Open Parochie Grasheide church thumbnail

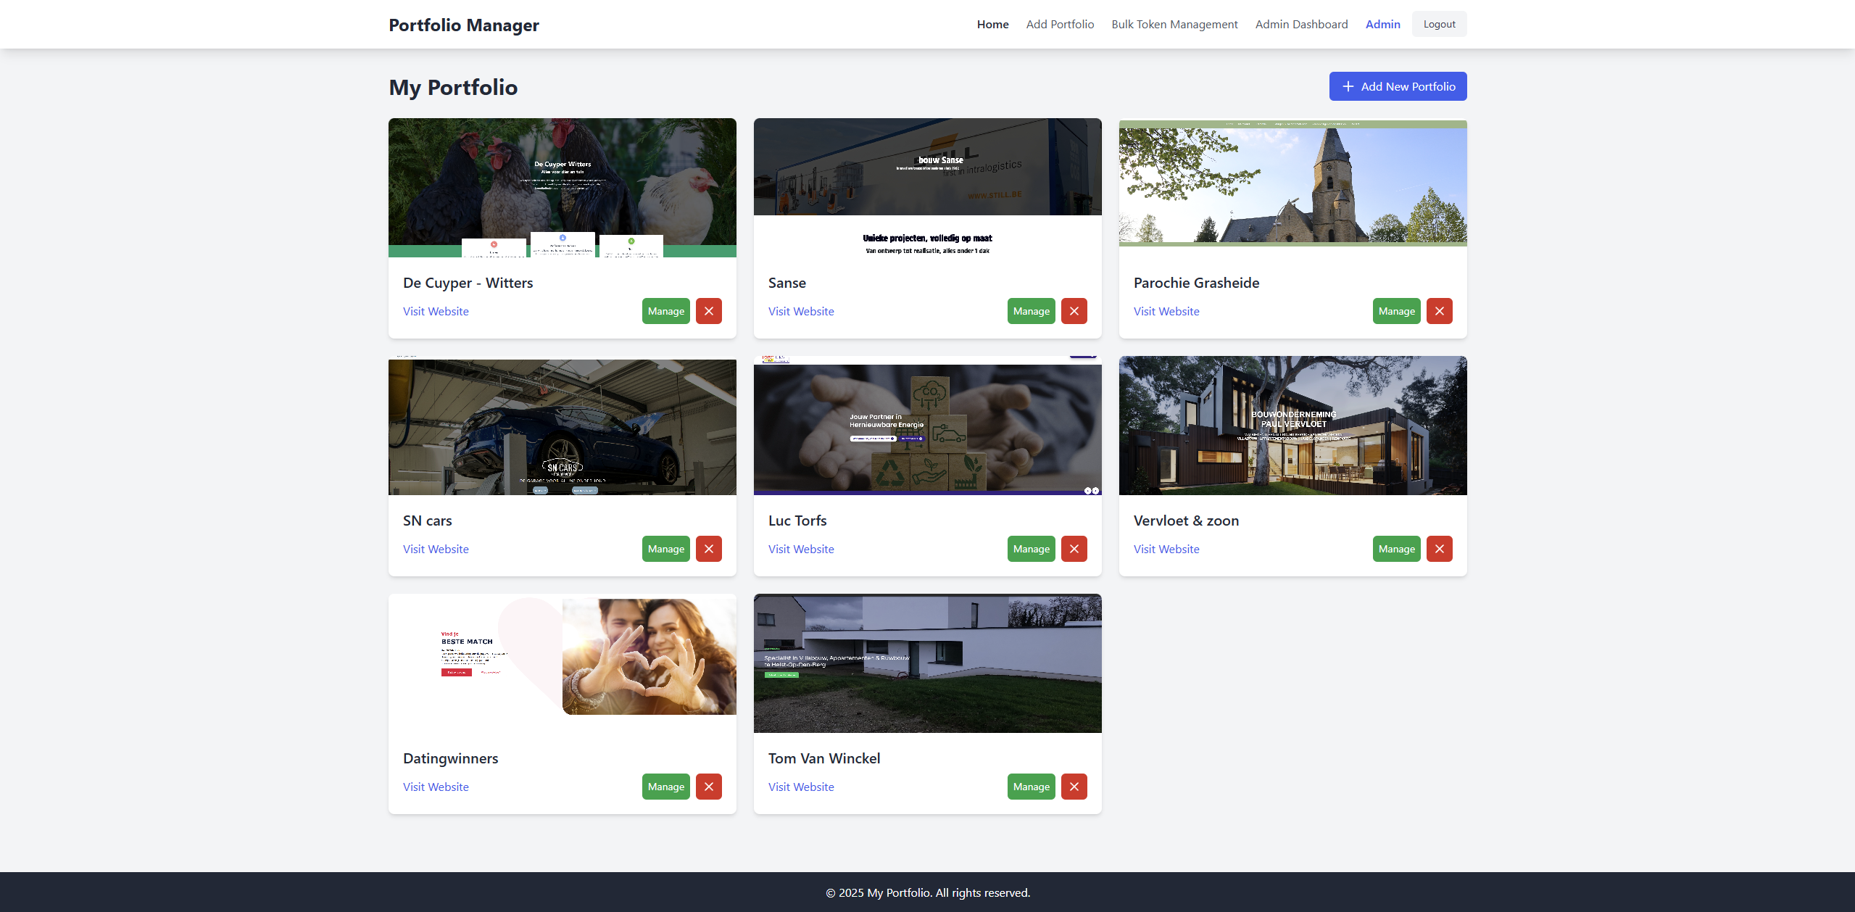click(x=1292, y=188)
